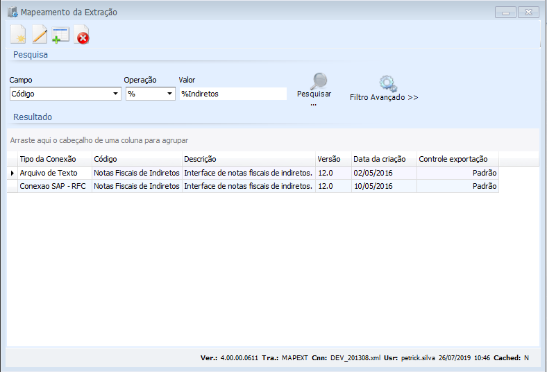Minimize the Mapeamento da Extração window
The image size is (547, 372).
tap(505, 12)
